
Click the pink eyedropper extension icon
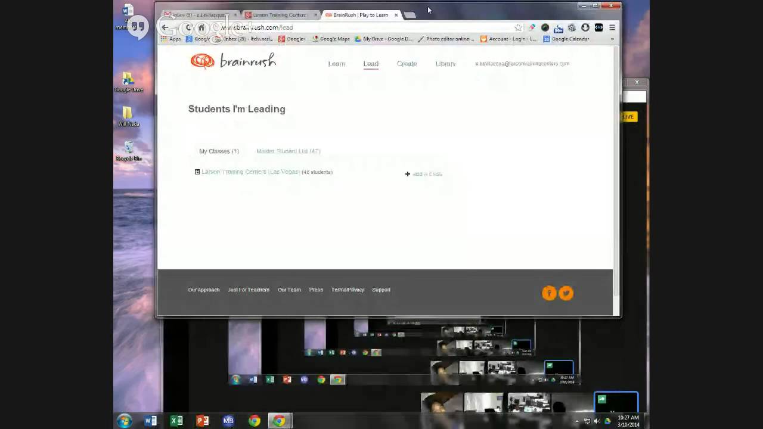[x=532, y=27]
